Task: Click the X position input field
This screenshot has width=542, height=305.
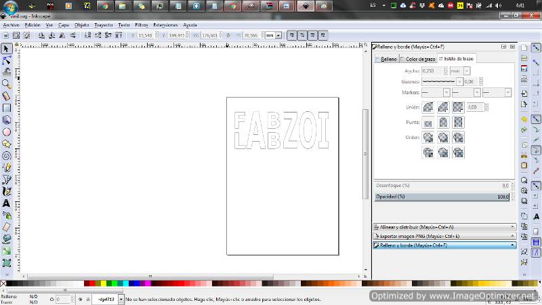Action: [x=146, y=35]
